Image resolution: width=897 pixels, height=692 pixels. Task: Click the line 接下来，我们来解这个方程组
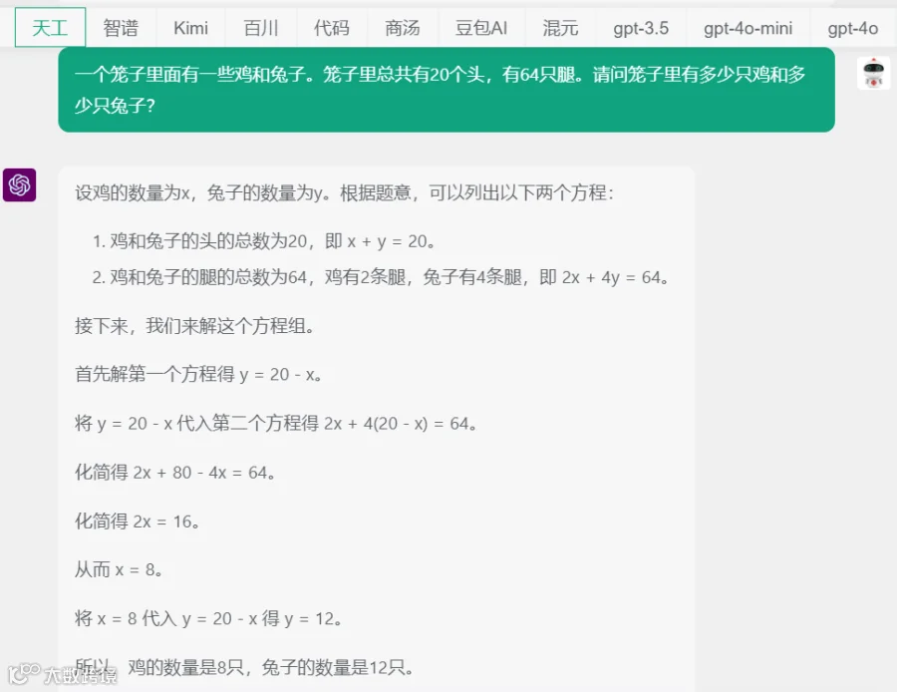pyautogui.click(x=194, y=326)
